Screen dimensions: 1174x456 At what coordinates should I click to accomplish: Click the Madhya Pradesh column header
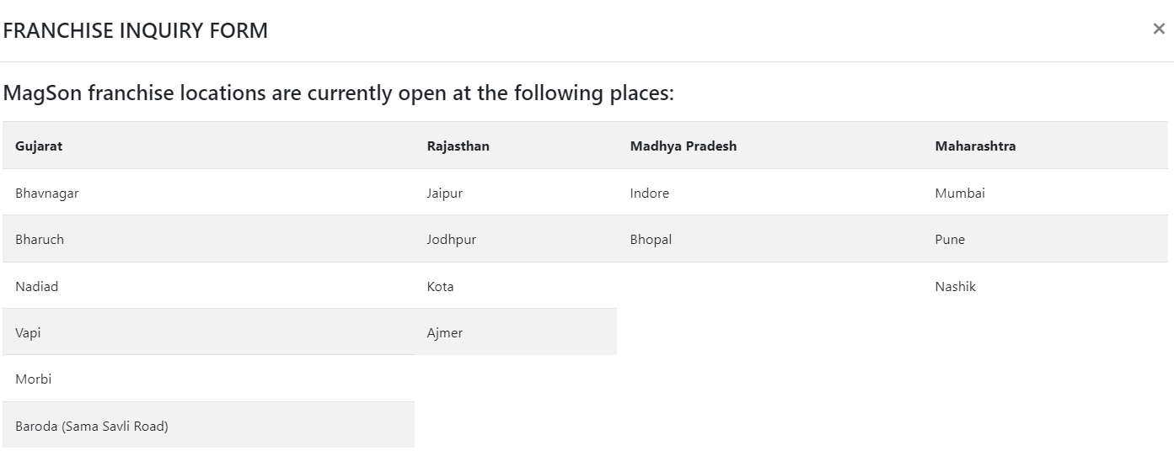pyautogui.click(x=769, y=146)
